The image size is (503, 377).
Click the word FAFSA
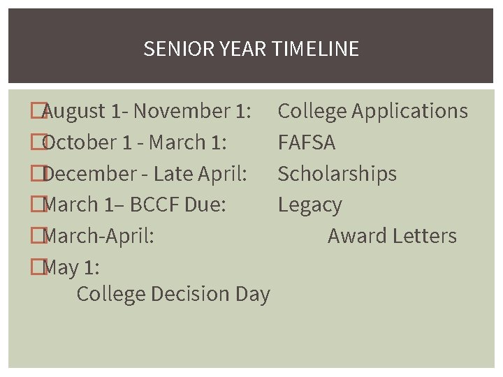pos(306,142)
